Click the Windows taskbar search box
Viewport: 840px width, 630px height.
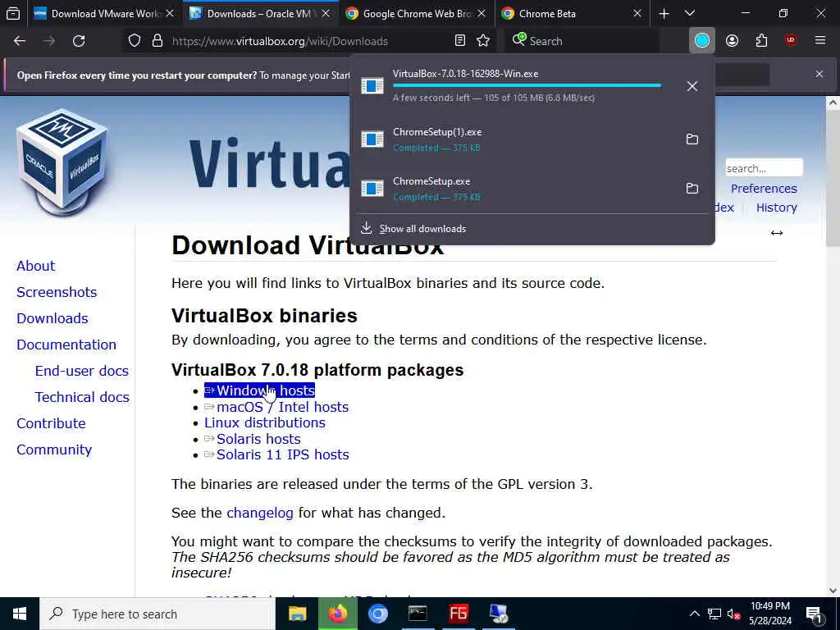coord(157,614)
